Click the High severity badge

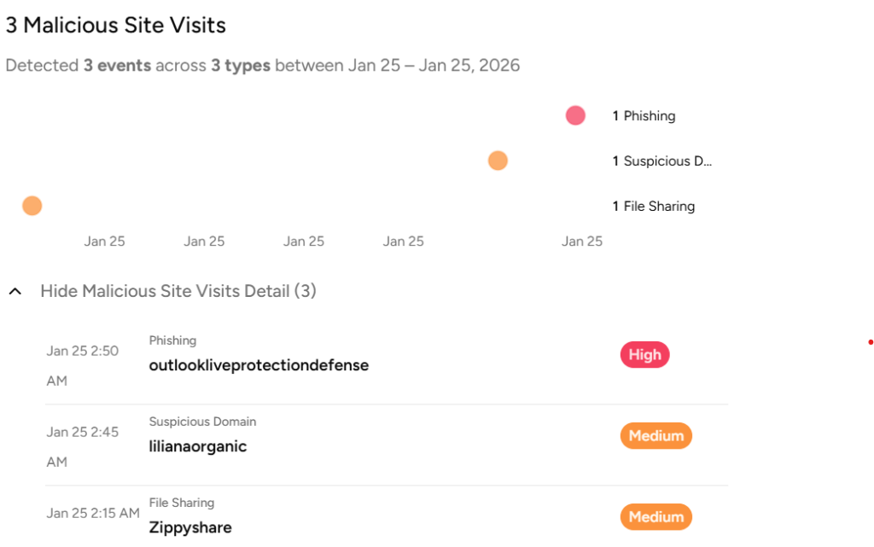645,355
